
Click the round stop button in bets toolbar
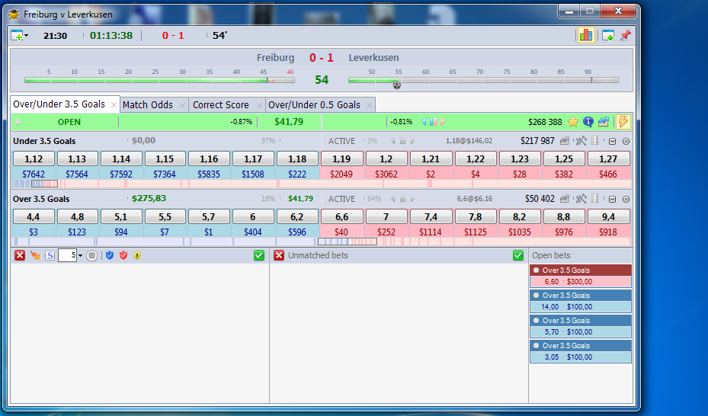(91, 256)
